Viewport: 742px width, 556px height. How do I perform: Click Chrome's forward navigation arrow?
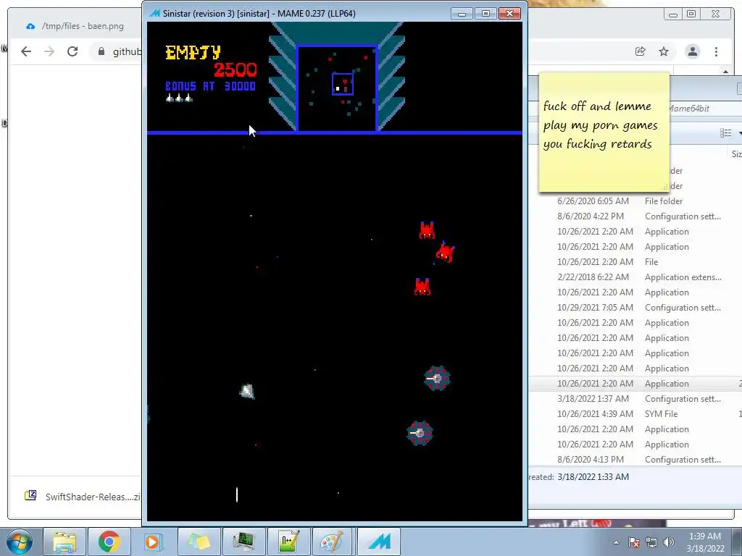pyautogui.click(x=49, y=51)
